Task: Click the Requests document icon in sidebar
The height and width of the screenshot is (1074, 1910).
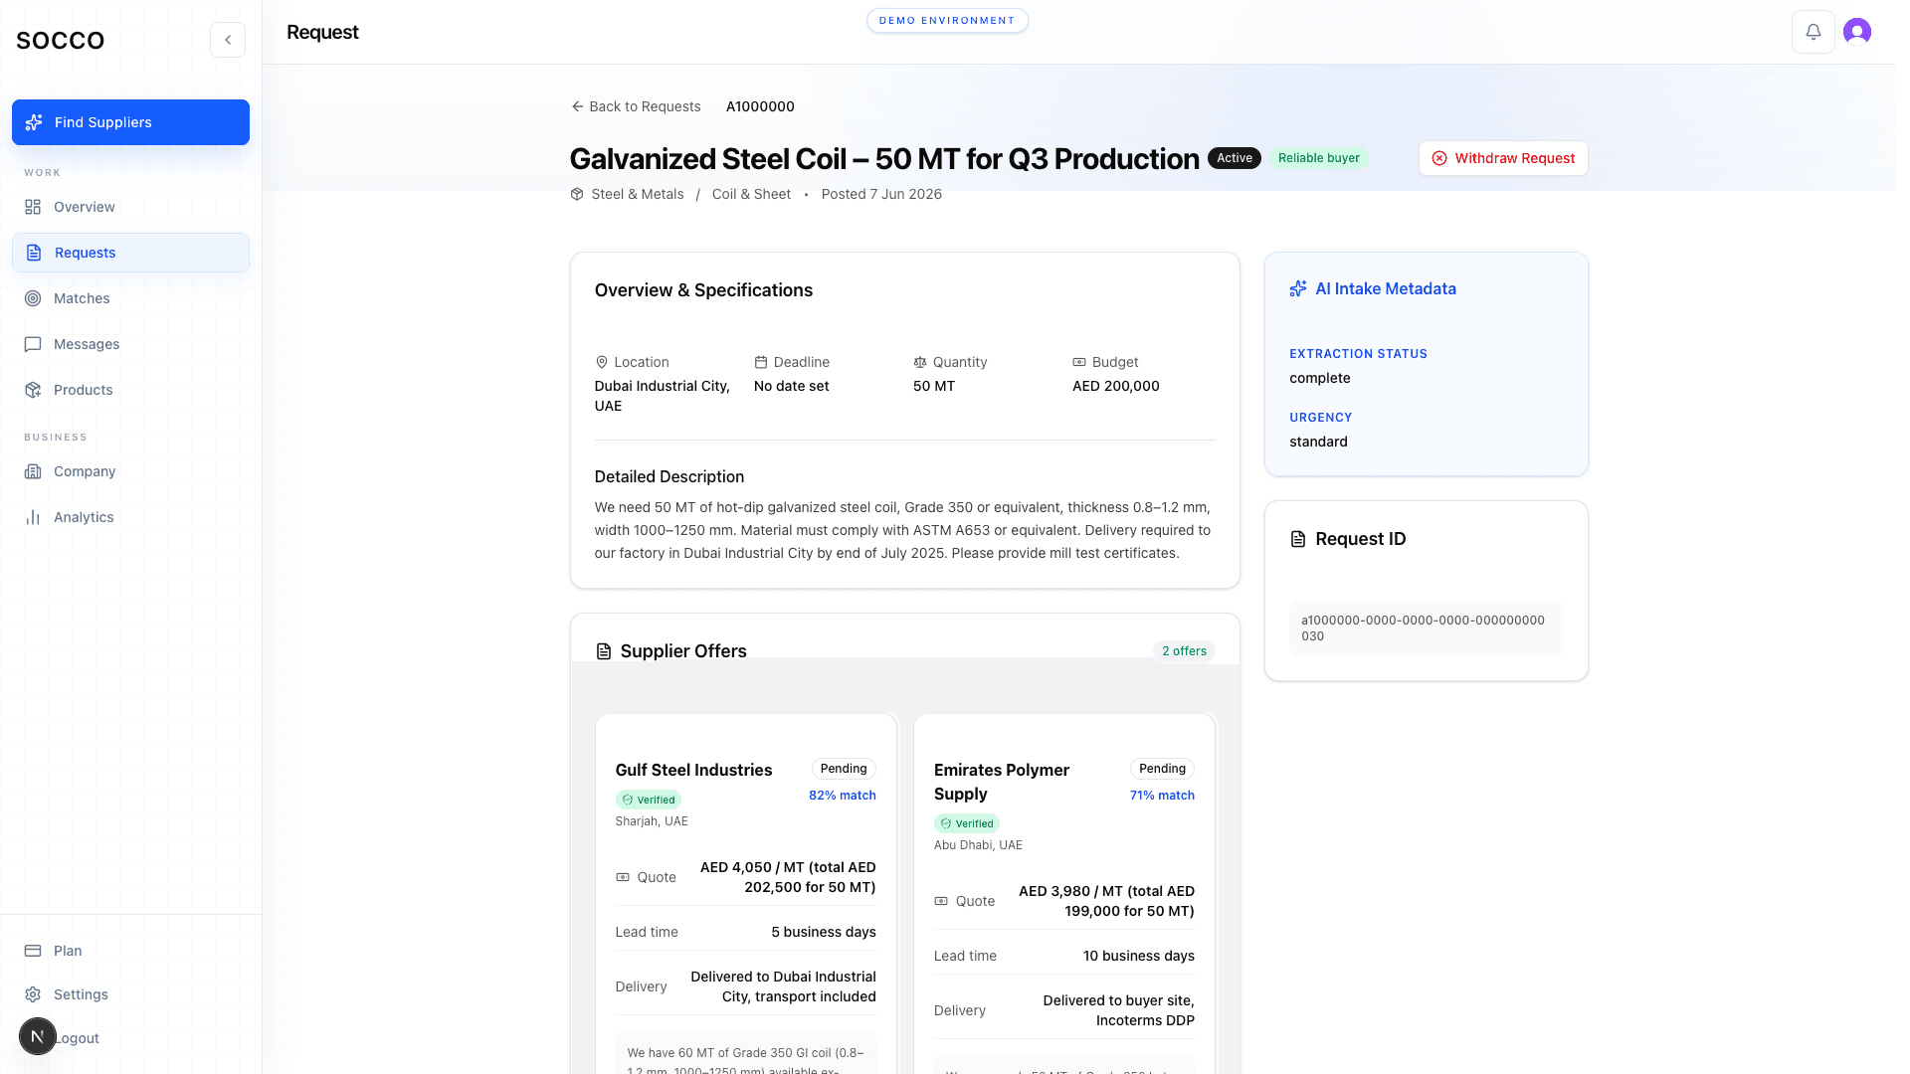Action: coord(34,253)
